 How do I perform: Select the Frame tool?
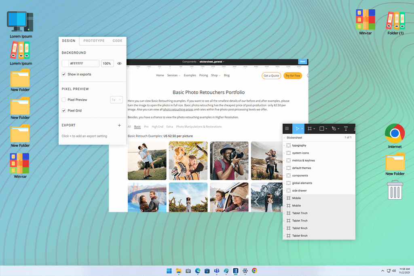tap(310, 129)
